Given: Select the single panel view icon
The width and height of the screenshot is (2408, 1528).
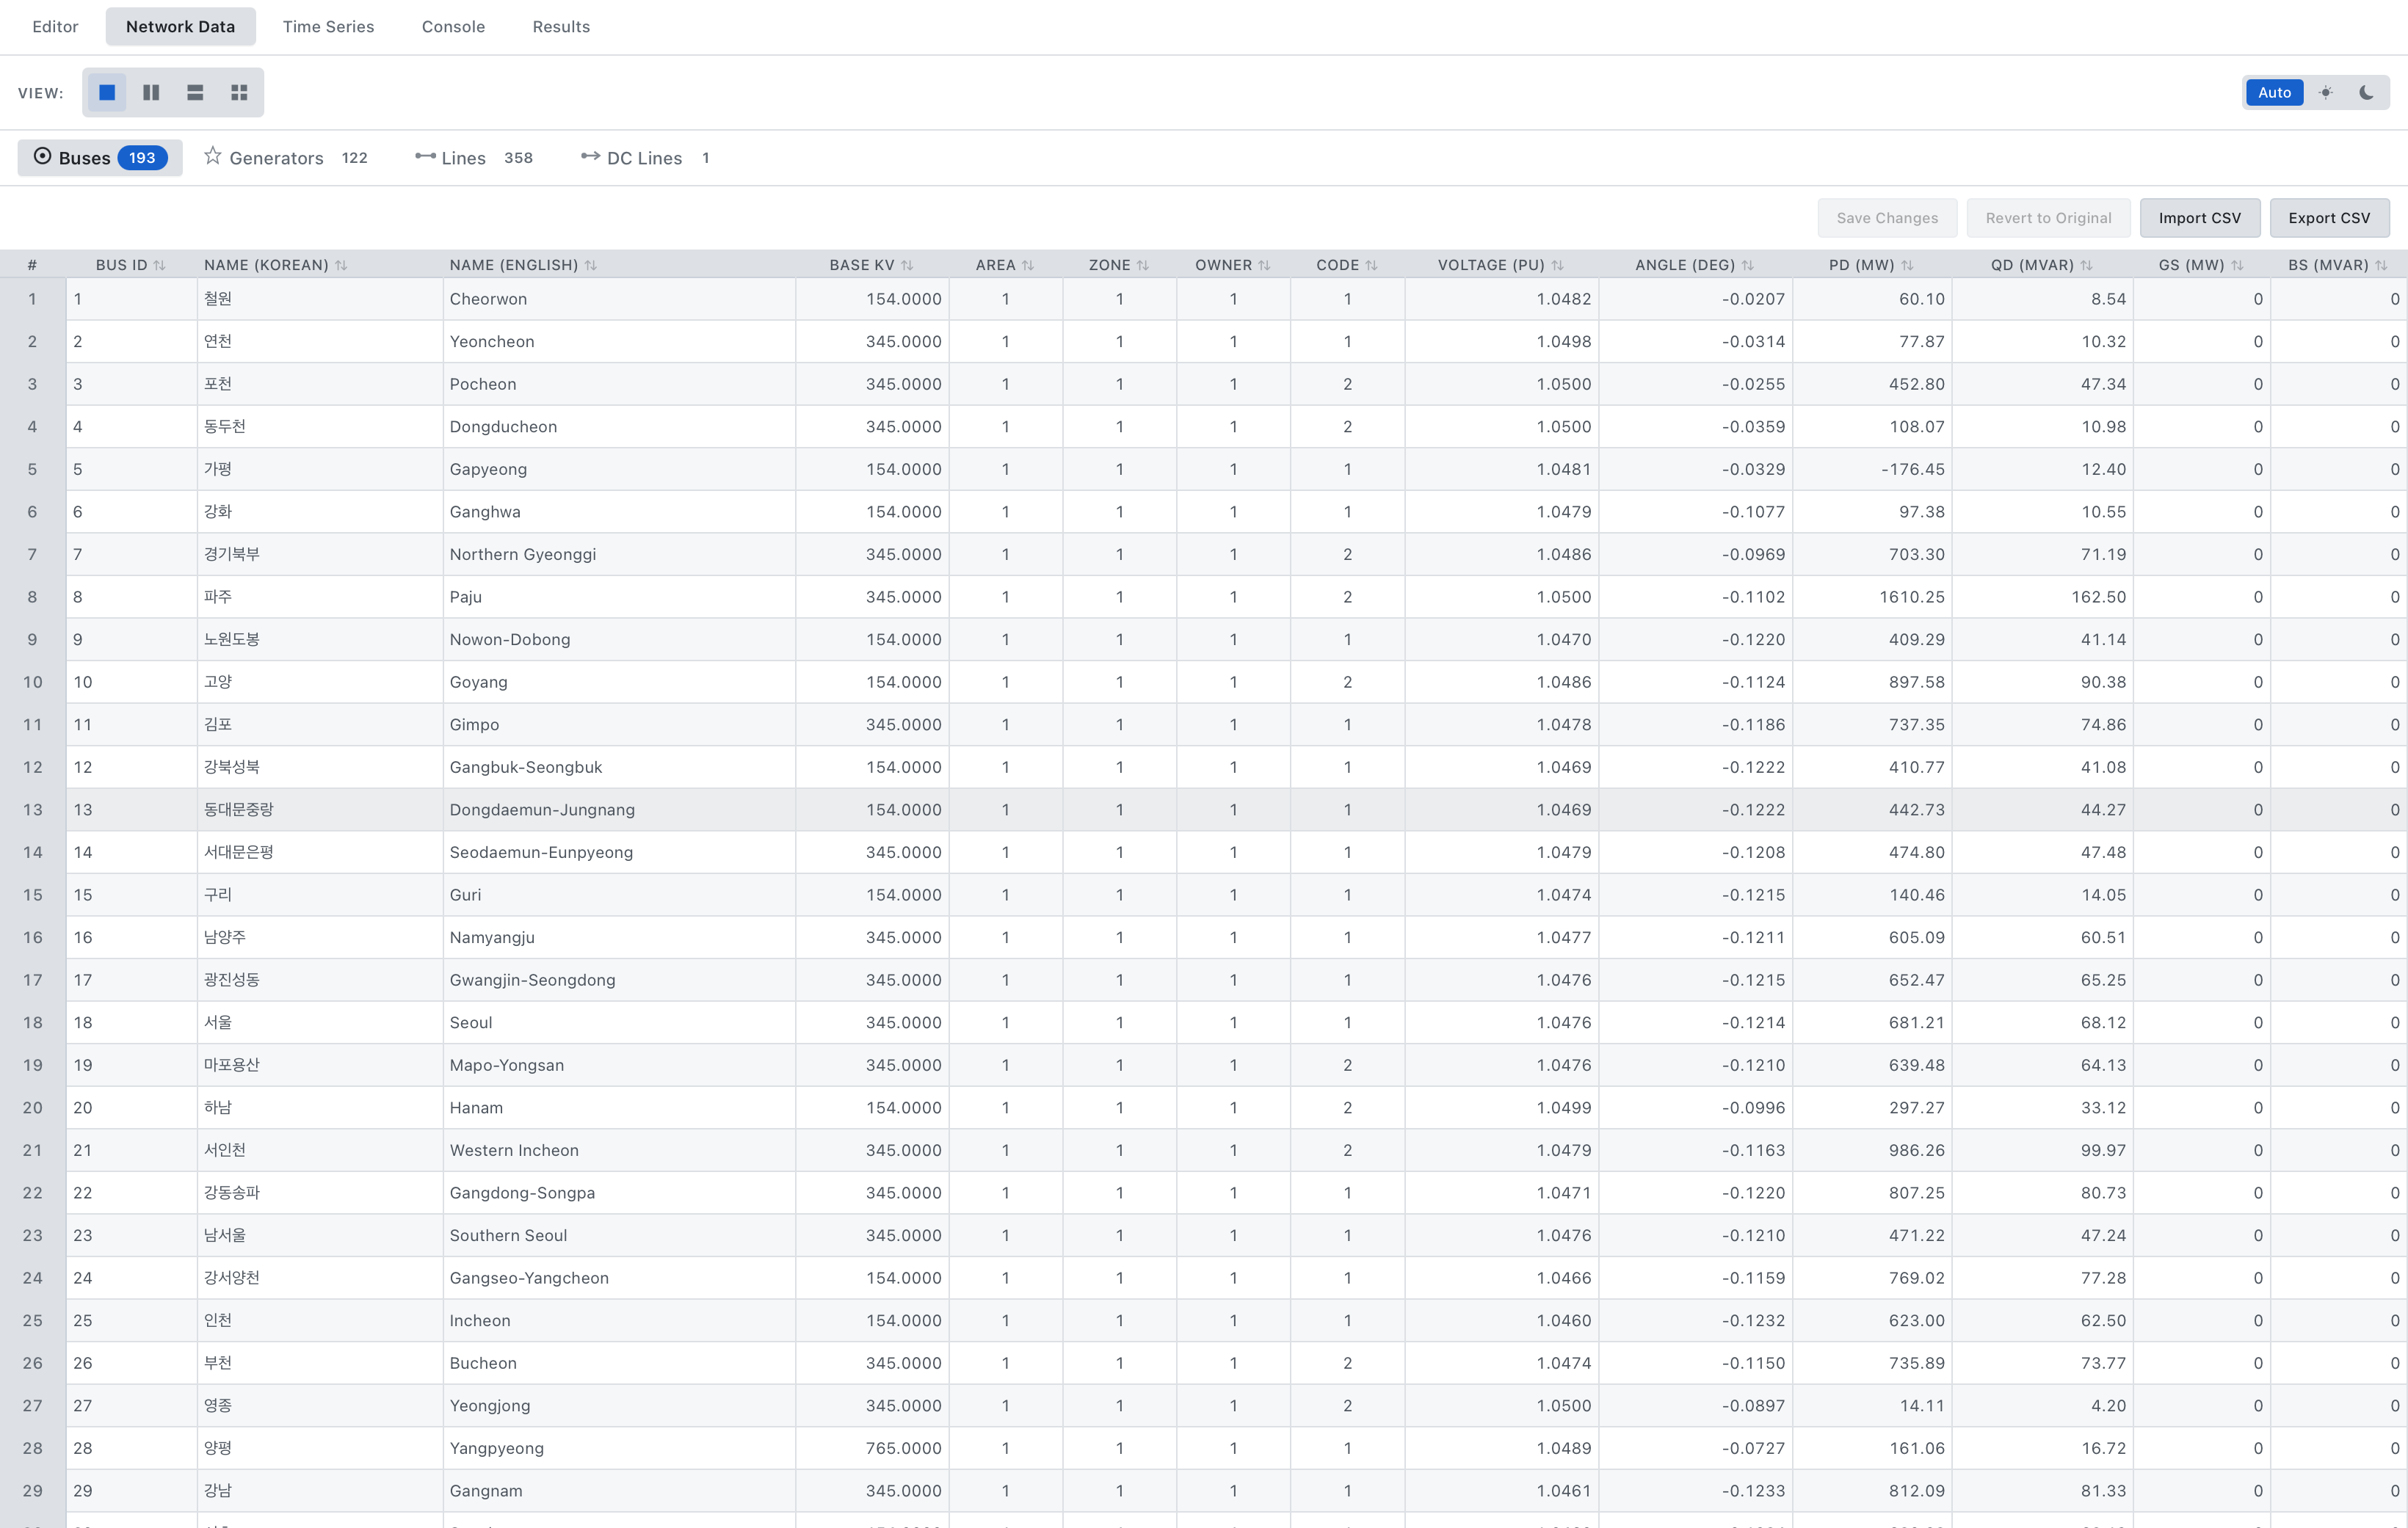Looking at the screenshot, I should [x=107, y=92].
